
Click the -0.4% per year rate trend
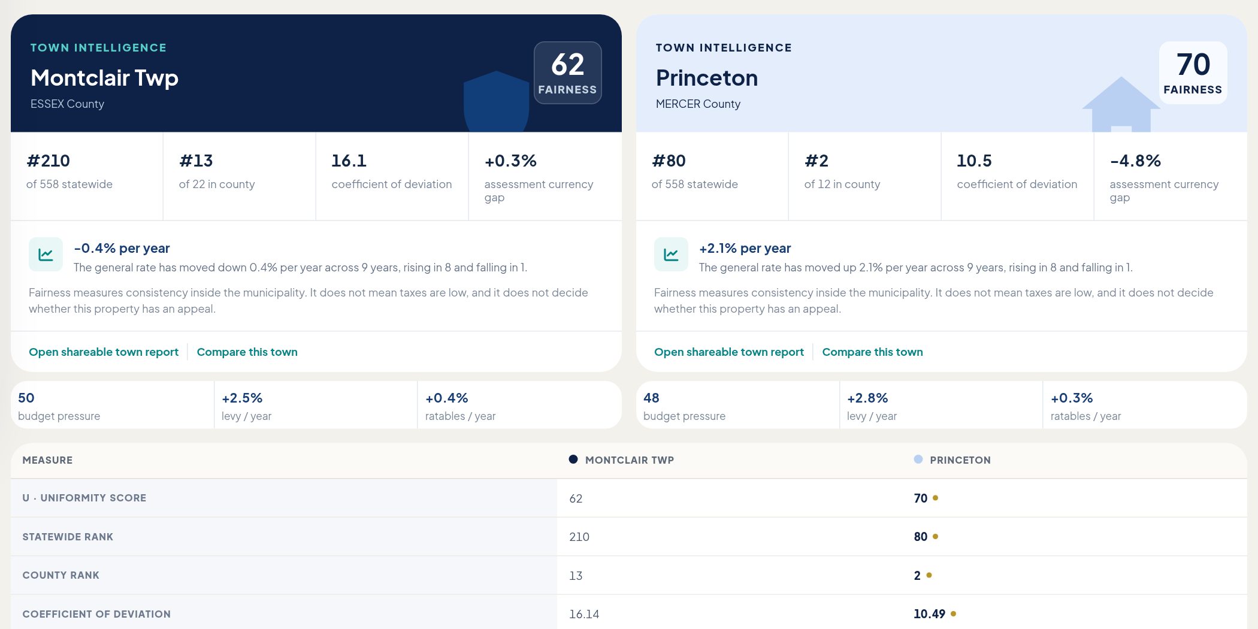(x=122, y=248)
